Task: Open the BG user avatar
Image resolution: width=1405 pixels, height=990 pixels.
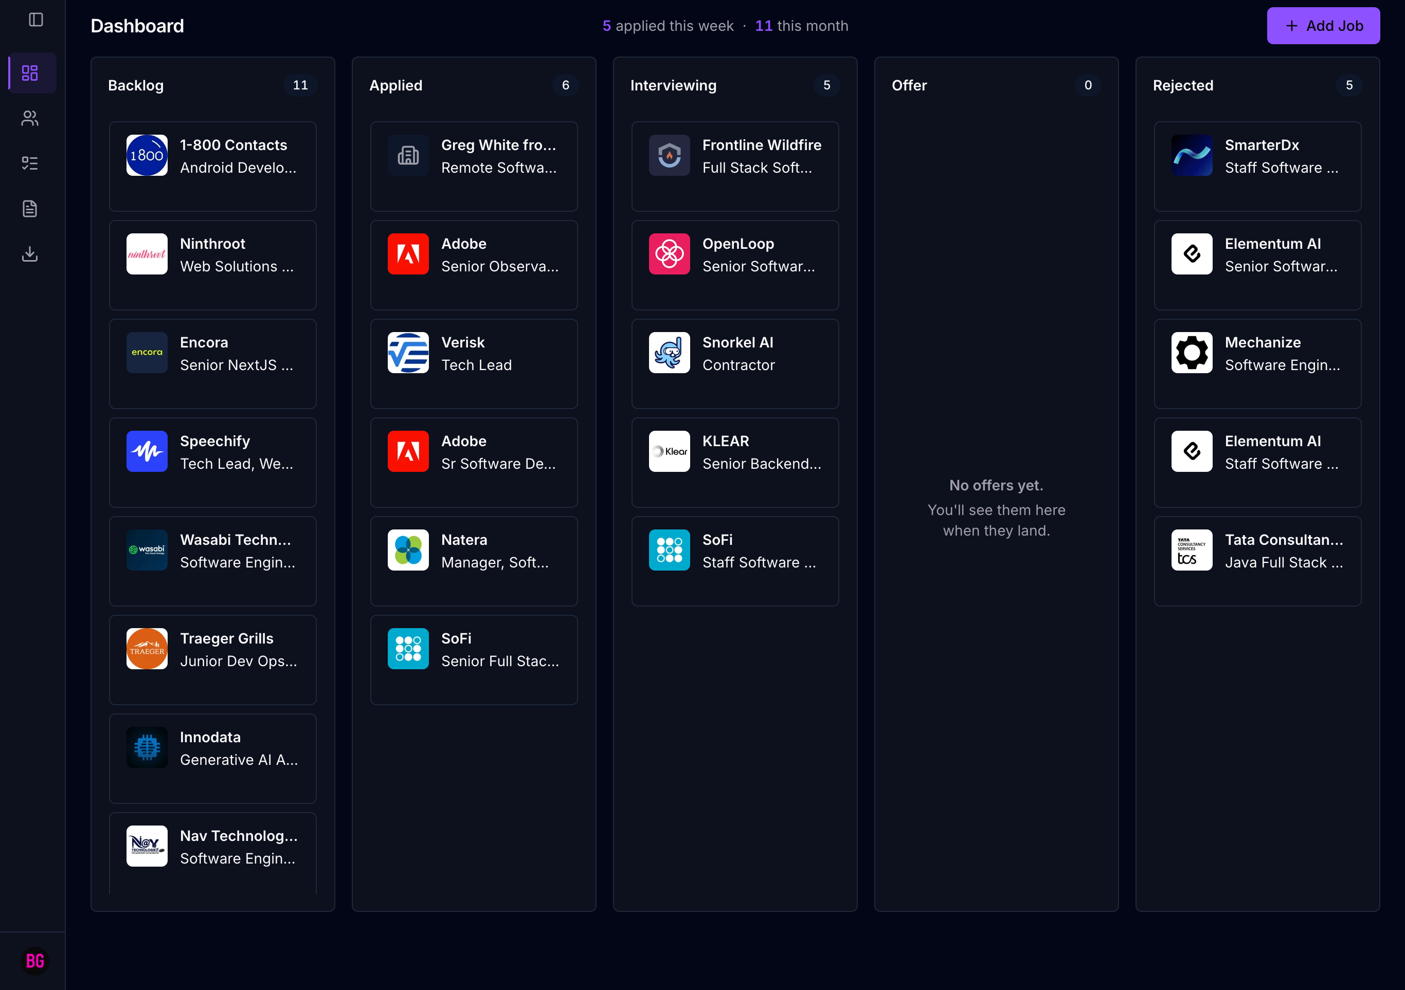Action: pos(35,961)
